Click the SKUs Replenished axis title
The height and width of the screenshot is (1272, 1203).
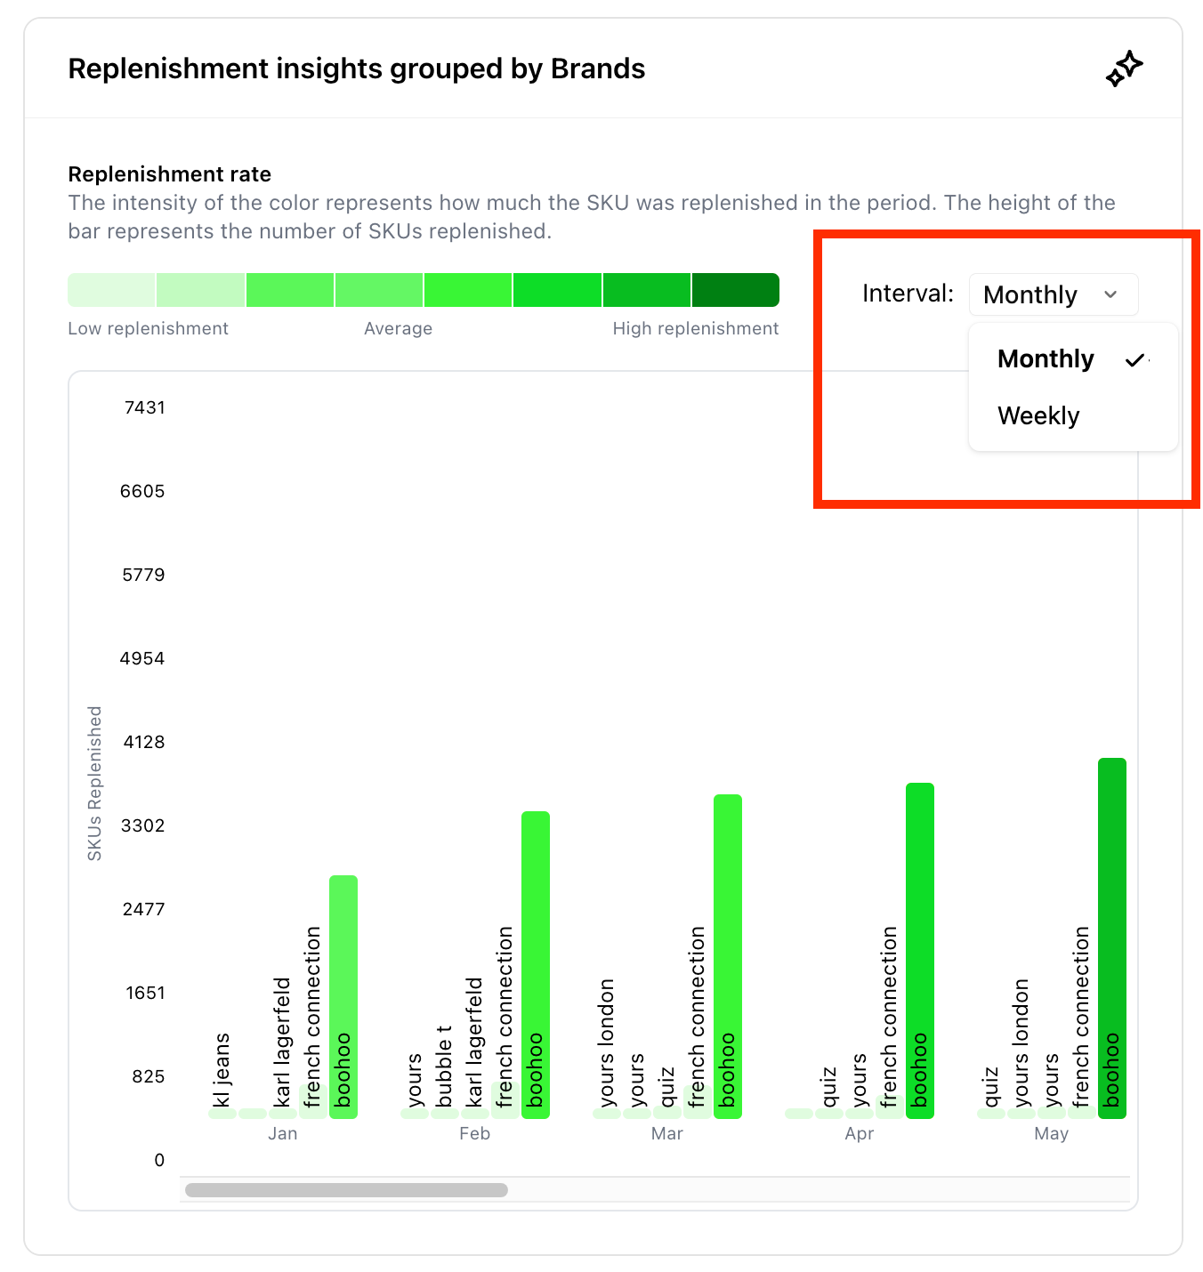[94, 784]
